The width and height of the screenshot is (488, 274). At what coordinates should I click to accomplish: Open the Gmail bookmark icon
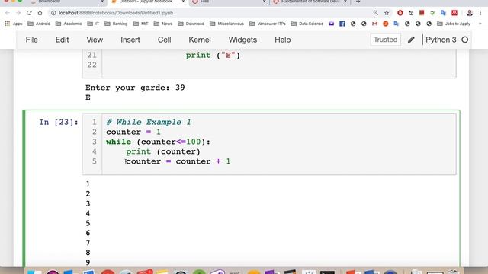[374, 24]
